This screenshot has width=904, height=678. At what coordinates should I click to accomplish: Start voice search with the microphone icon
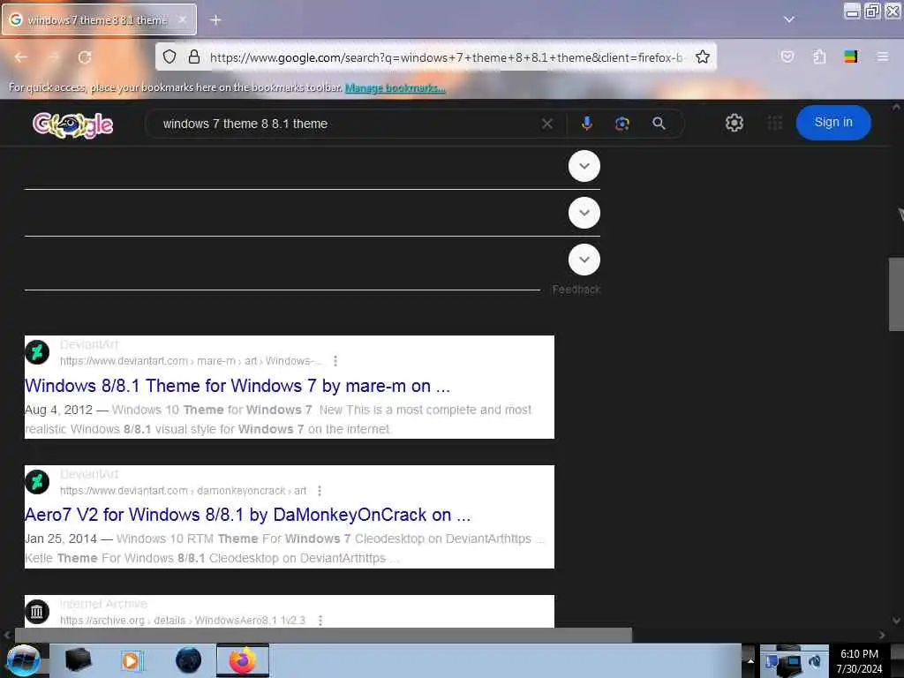[586, 124]
